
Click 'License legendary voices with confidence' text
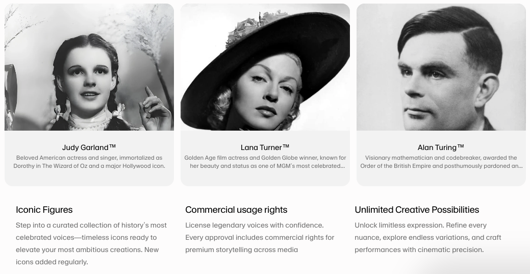point(255,225)
